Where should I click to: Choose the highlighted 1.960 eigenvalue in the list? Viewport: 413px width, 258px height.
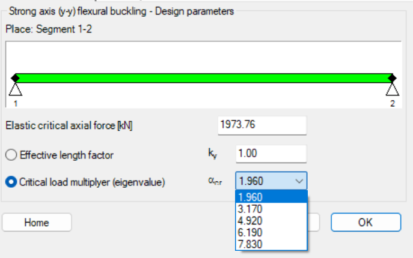pos(272,198)
